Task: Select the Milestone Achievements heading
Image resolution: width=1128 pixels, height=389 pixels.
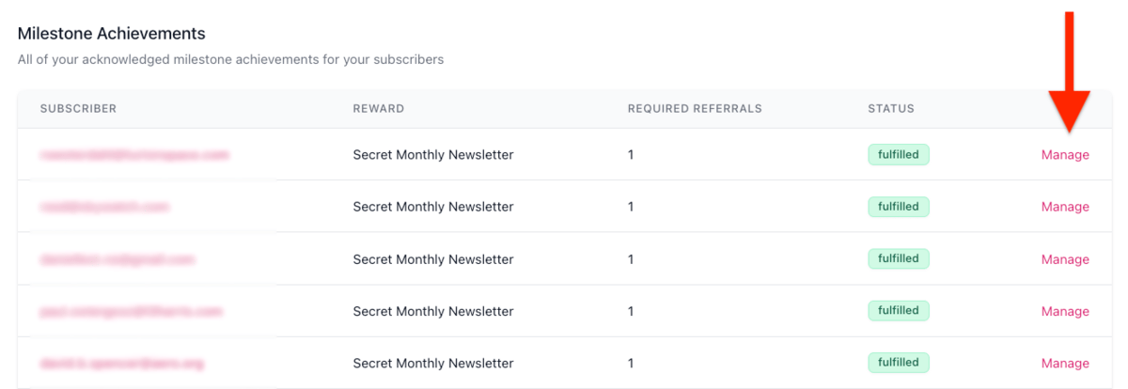Action: pyautogui.click(x=112, y=34)
